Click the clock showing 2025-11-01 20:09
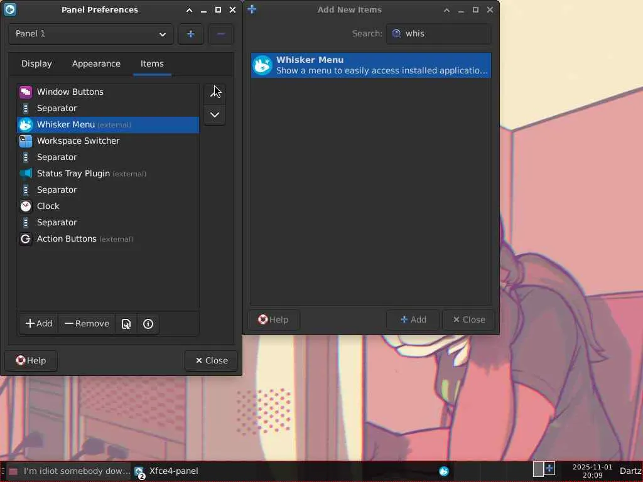643x482 pixels. (x=592, y=471)
